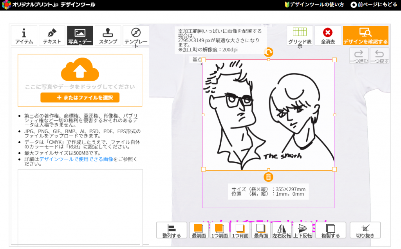Click またはファイルを選択 button
Viewport: 401px width, 249px height.
(x=80, y=97)
